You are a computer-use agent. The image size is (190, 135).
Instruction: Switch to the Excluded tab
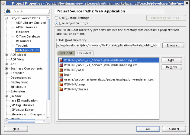coord(84,53)
